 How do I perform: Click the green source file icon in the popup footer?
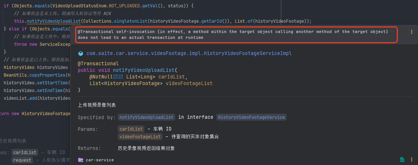pos(402,159)
